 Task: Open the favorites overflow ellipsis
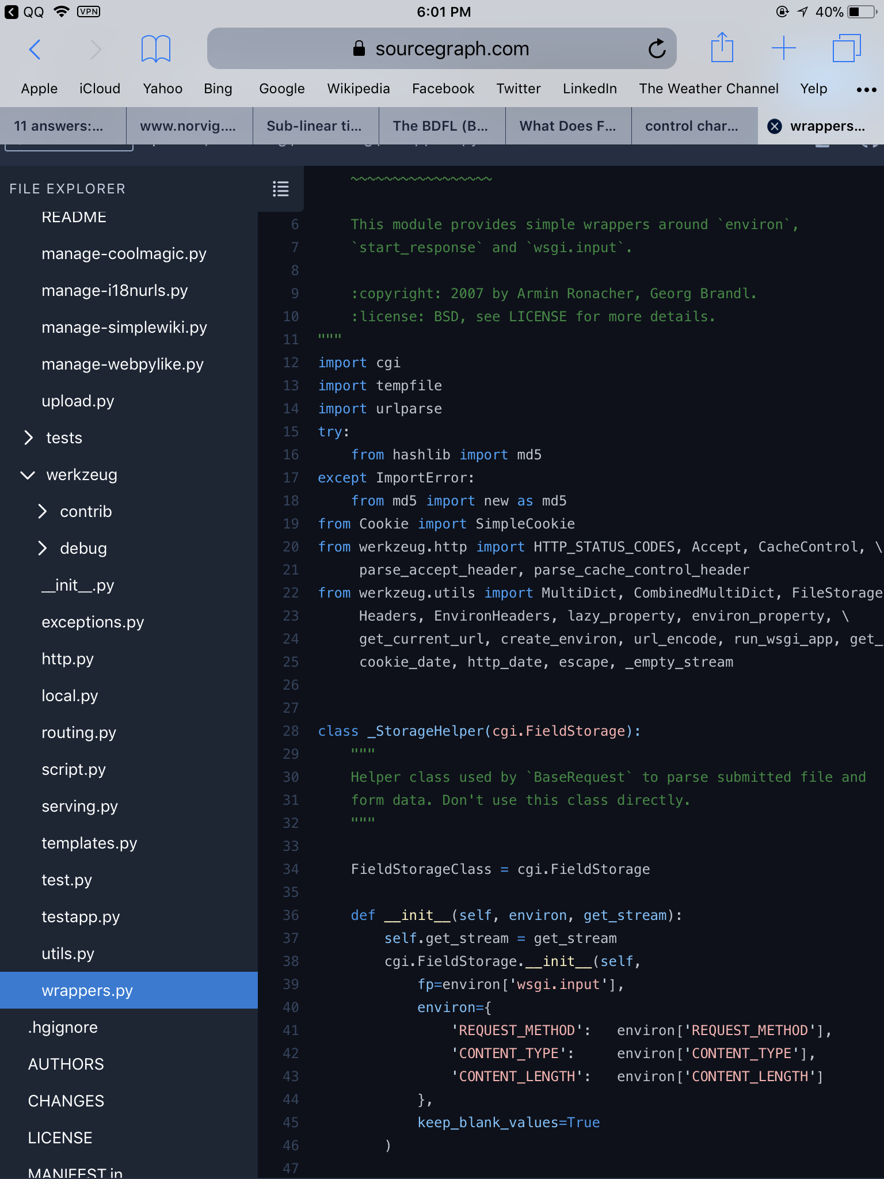(866, 89)
